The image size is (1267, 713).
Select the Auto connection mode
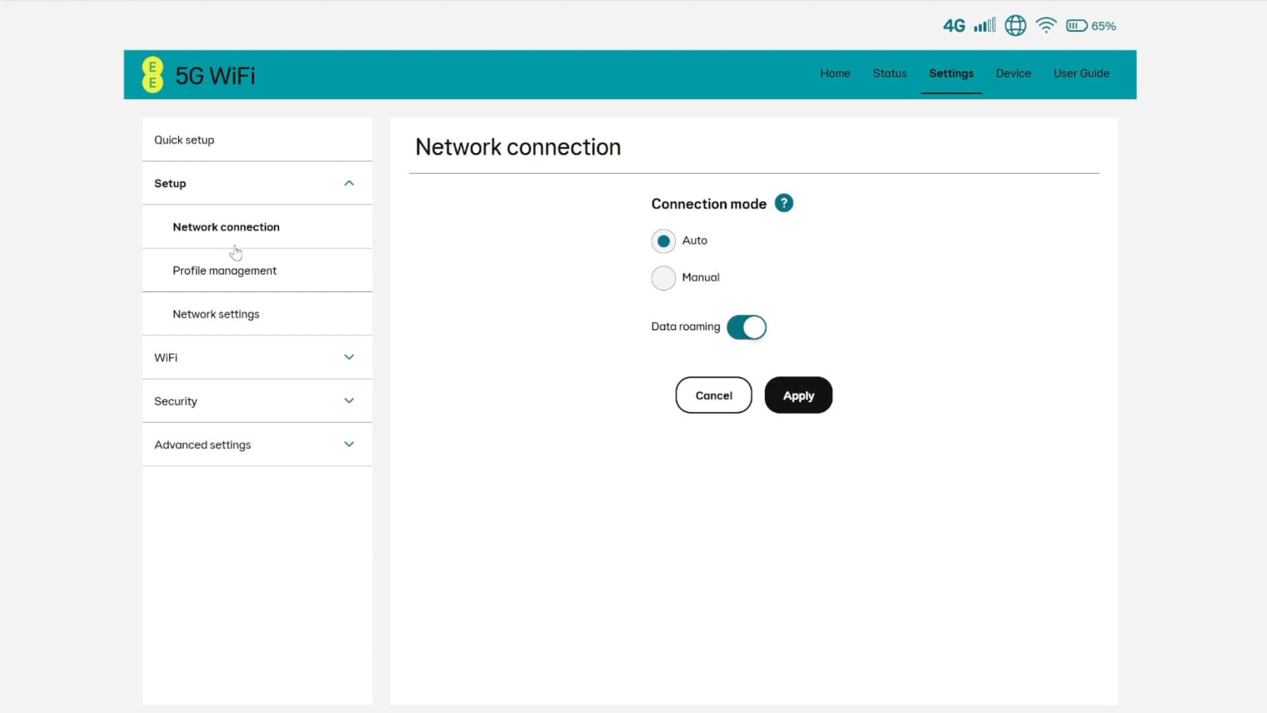(x=663, y=241)
